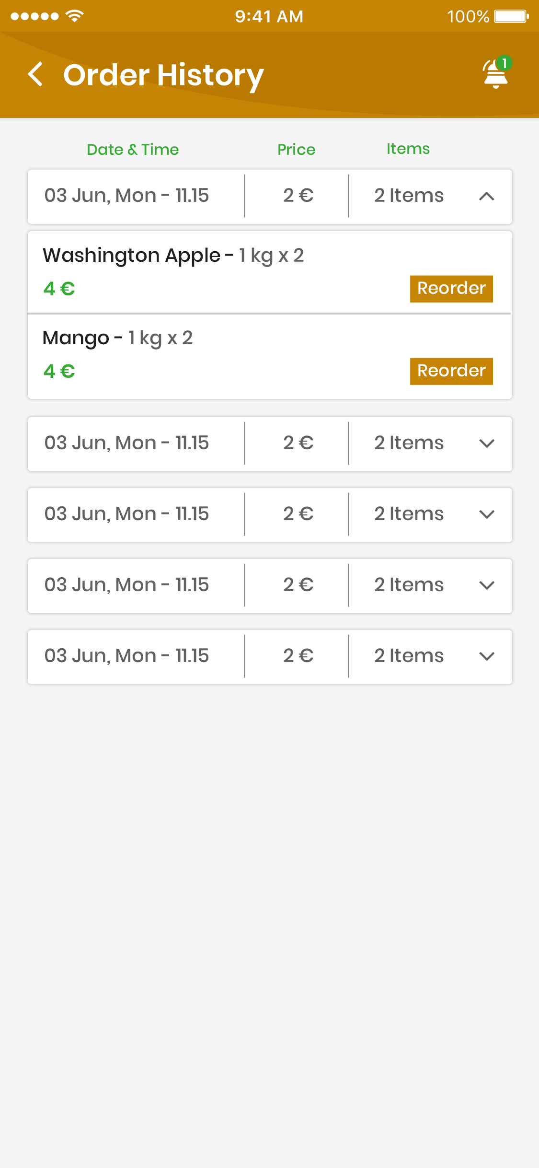539x1168 pixels.
Task: Expand the third order row chevron
Action: 486,514
